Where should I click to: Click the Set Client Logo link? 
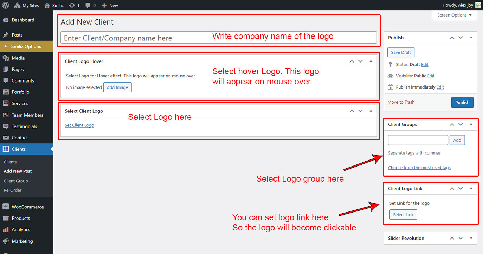click(79, 125)
